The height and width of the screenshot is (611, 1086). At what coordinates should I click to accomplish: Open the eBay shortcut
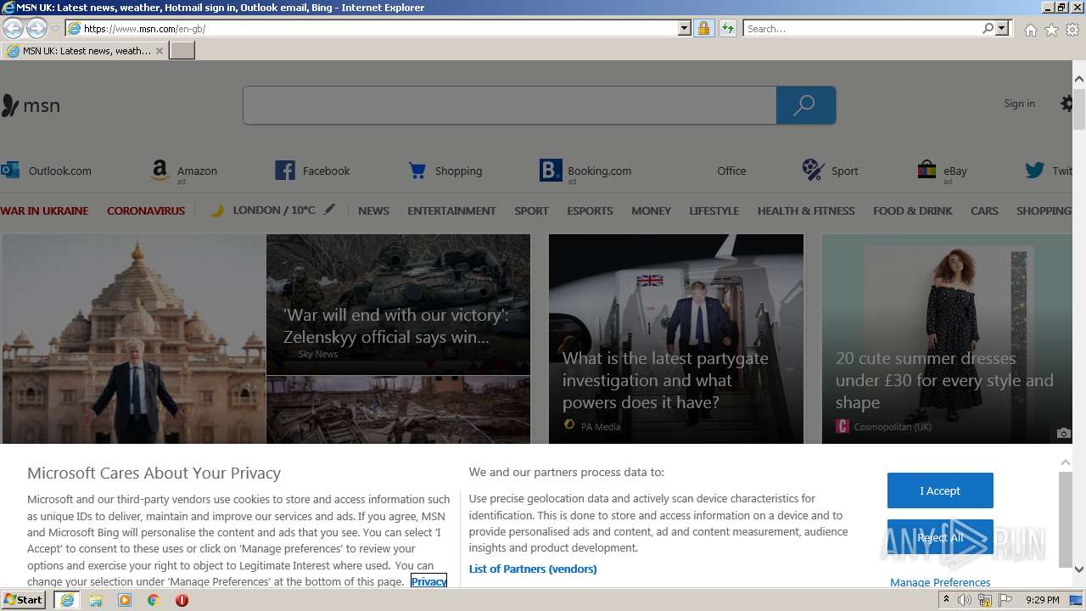click(943, 171)
